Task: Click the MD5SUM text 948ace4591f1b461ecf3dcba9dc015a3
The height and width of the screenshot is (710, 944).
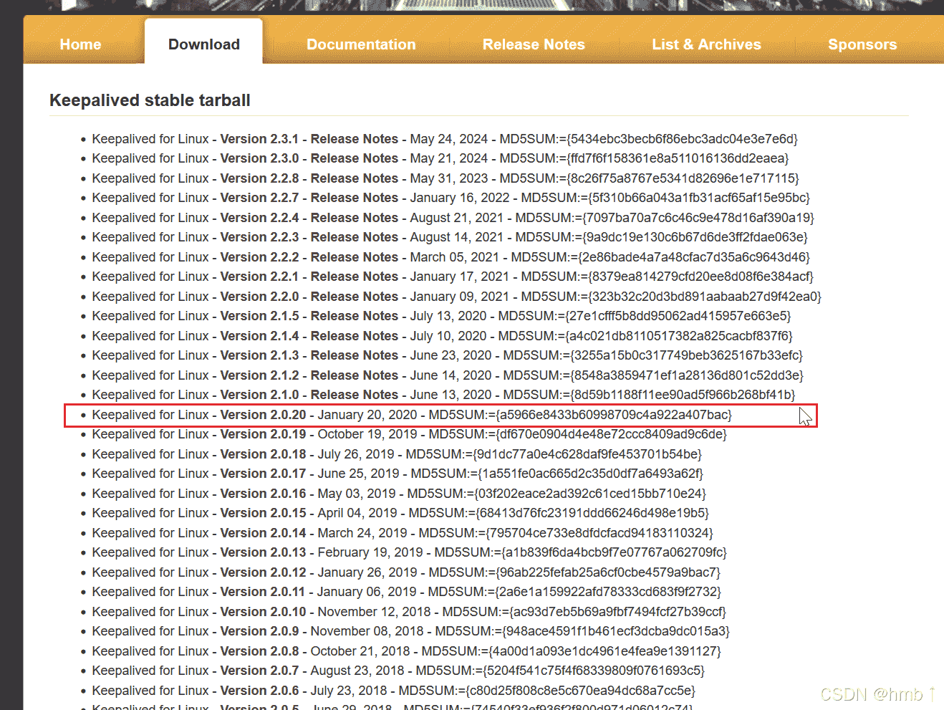Action: tap(616, 631)
